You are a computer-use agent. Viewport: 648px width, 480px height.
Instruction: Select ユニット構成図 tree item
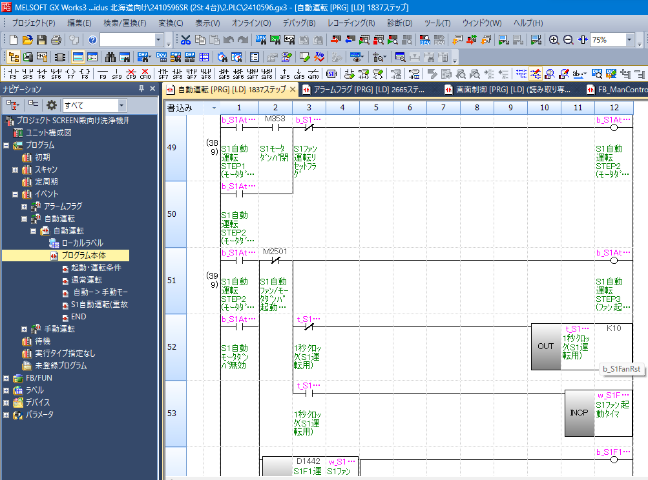click(48, 133)
